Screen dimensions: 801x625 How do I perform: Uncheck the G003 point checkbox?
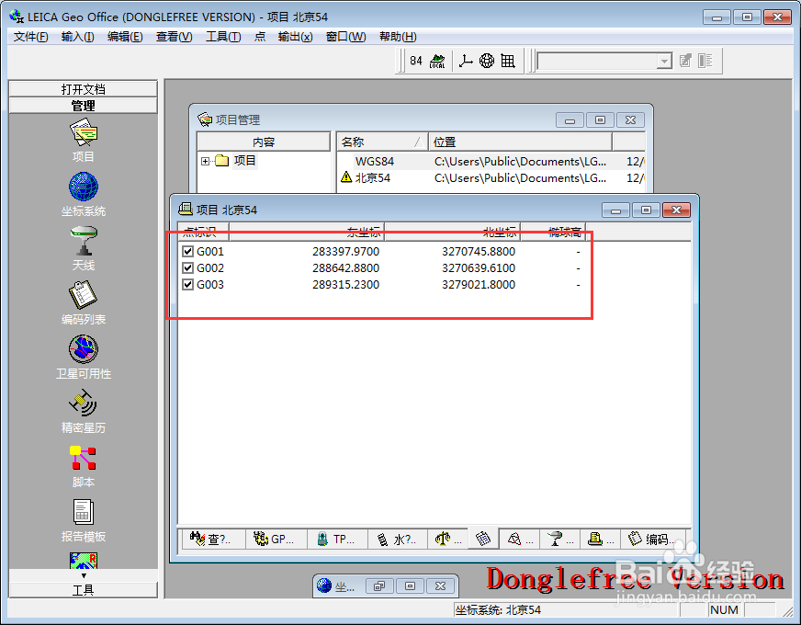click(188, 285)
